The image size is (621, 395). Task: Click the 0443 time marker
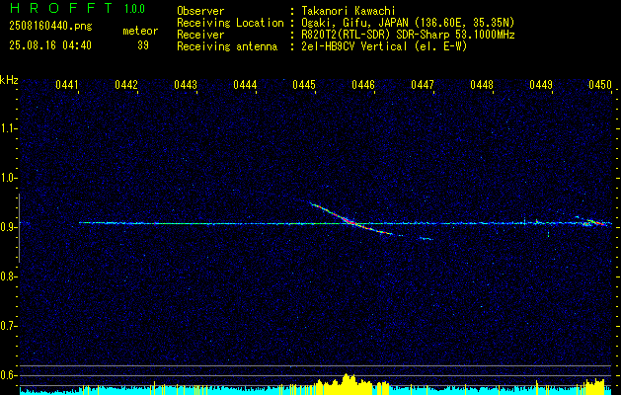[186, 85]
